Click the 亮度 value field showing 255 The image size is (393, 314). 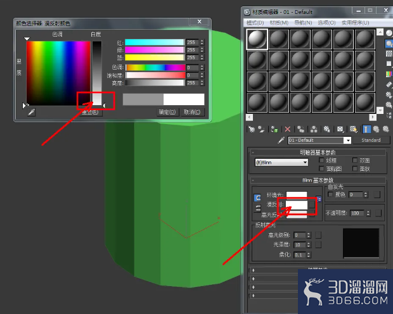(192, 83)
